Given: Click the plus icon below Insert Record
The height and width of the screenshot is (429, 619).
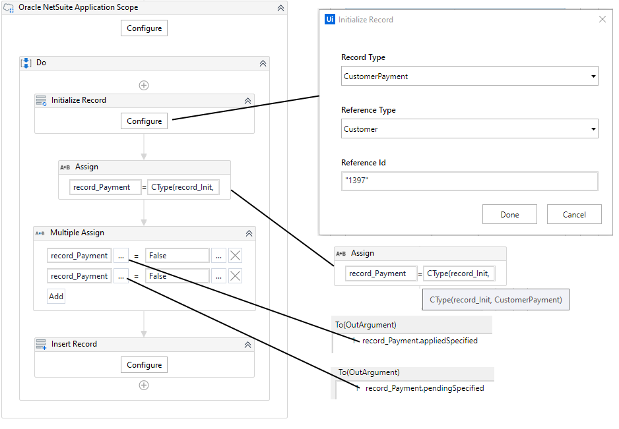Looking at the screenshot, I should (x=144, y=385).
